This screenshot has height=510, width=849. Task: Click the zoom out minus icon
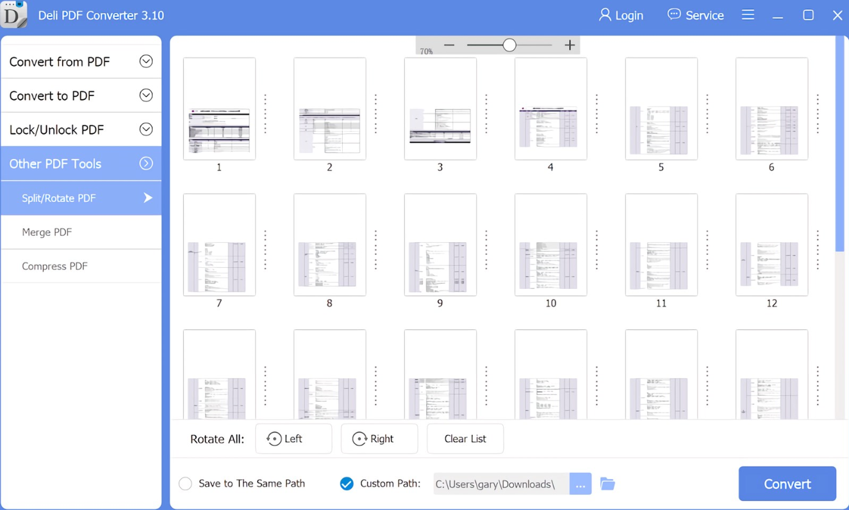[x=449, y=45]
